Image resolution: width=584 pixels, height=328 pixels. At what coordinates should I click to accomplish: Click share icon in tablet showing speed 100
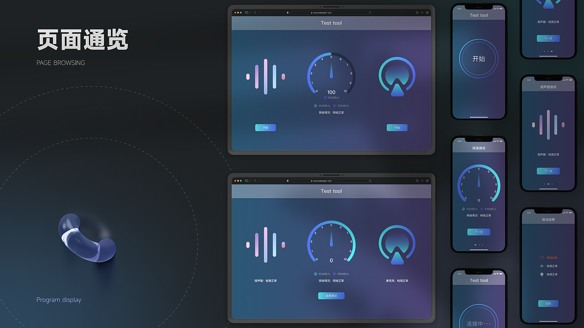pyautogui.click(x=417, y=12)
